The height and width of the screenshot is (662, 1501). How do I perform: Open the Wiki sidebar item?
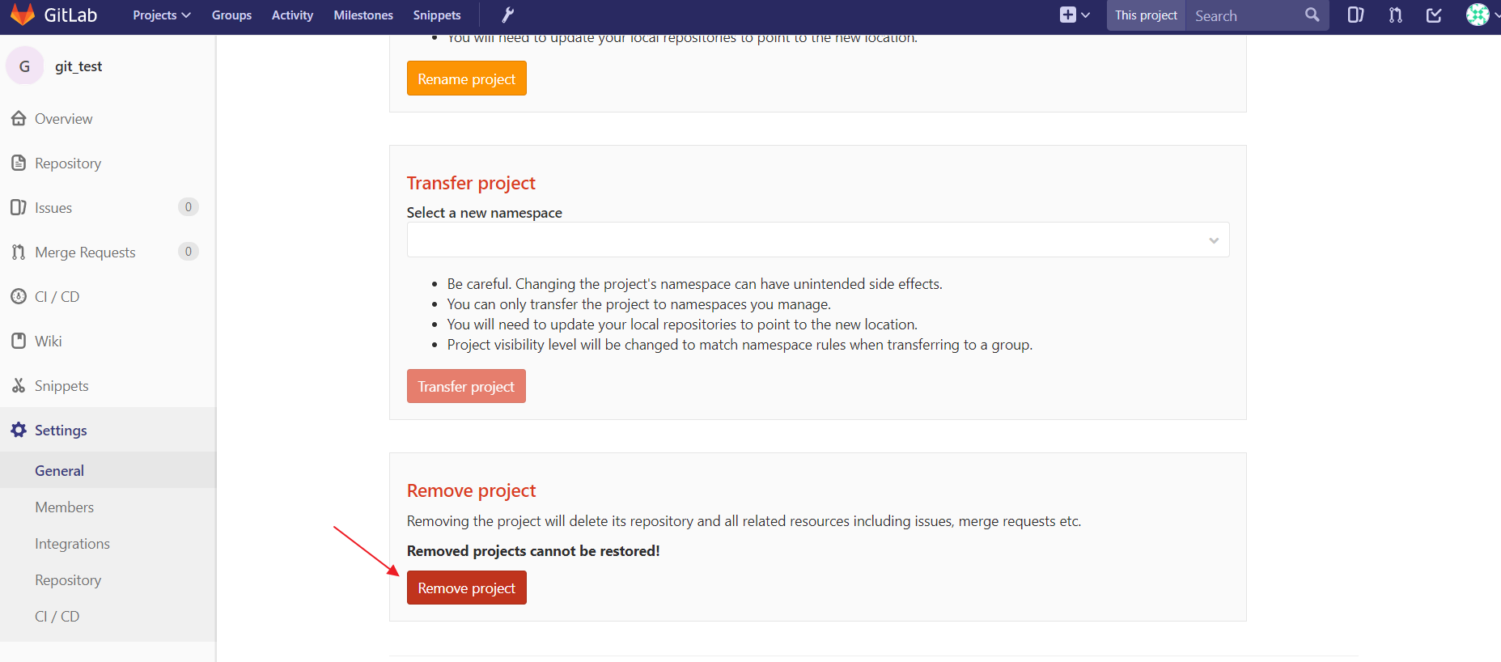49,342
